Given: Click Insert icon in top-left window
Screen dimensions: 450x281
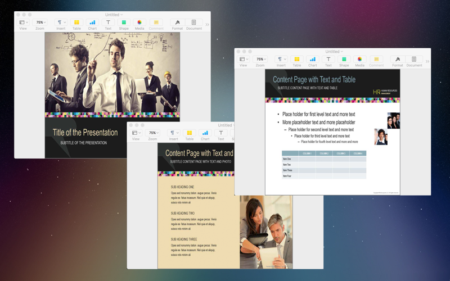Looking at the screenshot, I should click(x=61, y=22).
